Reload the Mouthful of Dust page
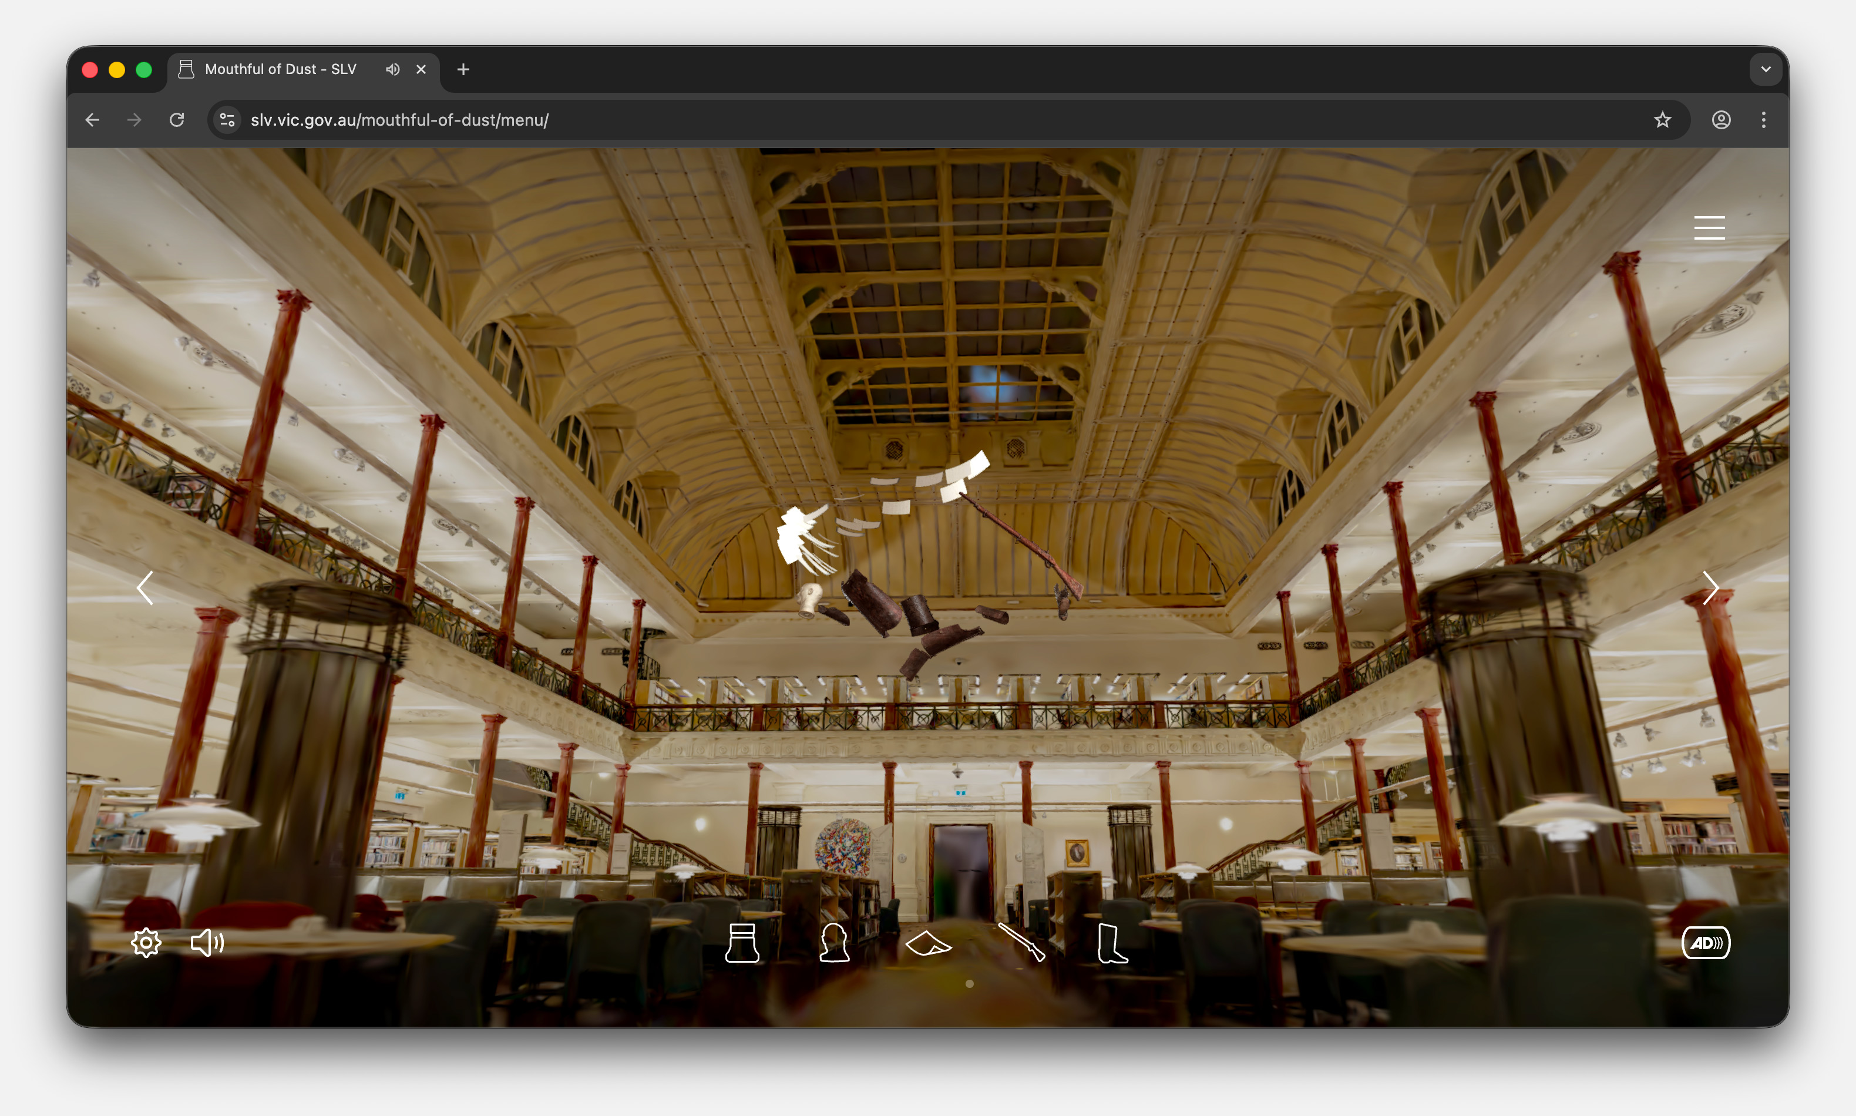Viewport: 1856px width, 1116px height. (177, 120)
